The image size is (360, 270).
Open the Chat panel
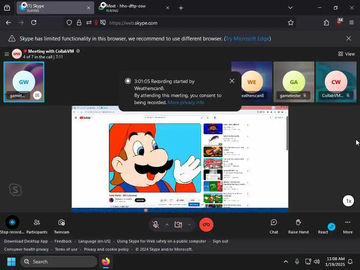click(274, 226)
